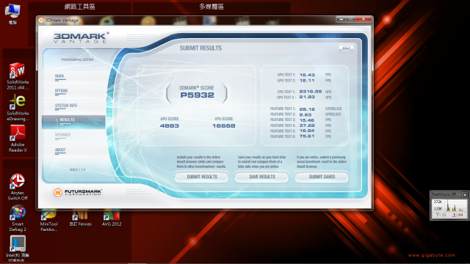
Task: Click GPU Test 2 value 12.11
Action: [307, 81]
